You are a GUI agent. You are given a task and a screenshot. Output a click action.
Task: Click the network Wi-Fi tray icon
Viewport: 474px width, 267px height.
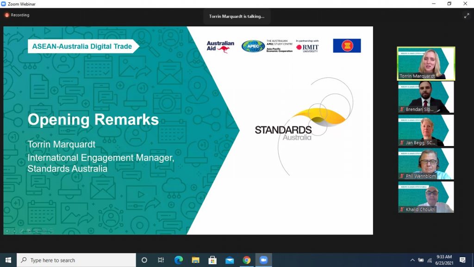point(430,260)
